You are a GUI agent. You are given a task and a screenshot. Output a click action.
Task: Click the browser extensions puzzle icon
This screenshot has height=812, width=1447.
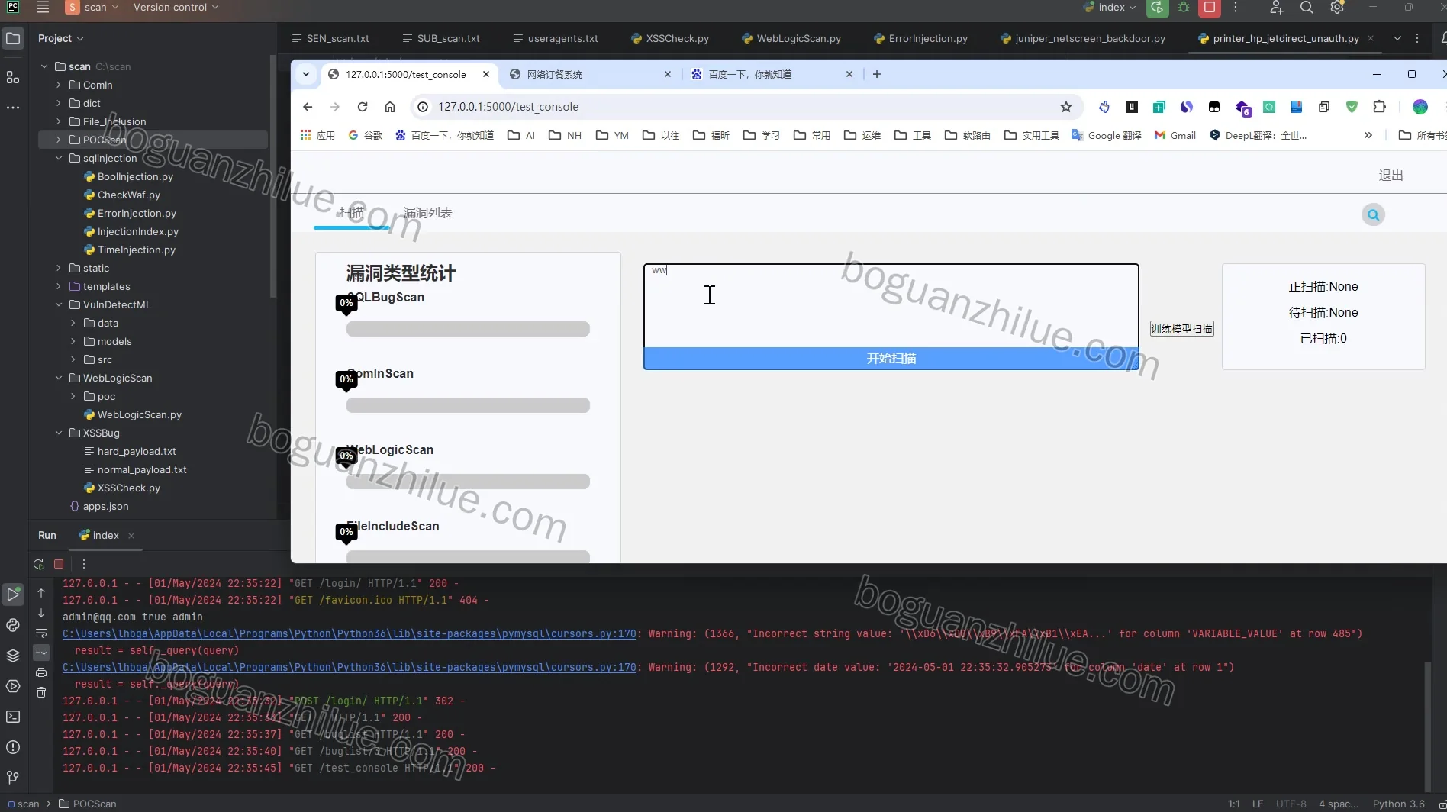click(x=1379, y=107)
